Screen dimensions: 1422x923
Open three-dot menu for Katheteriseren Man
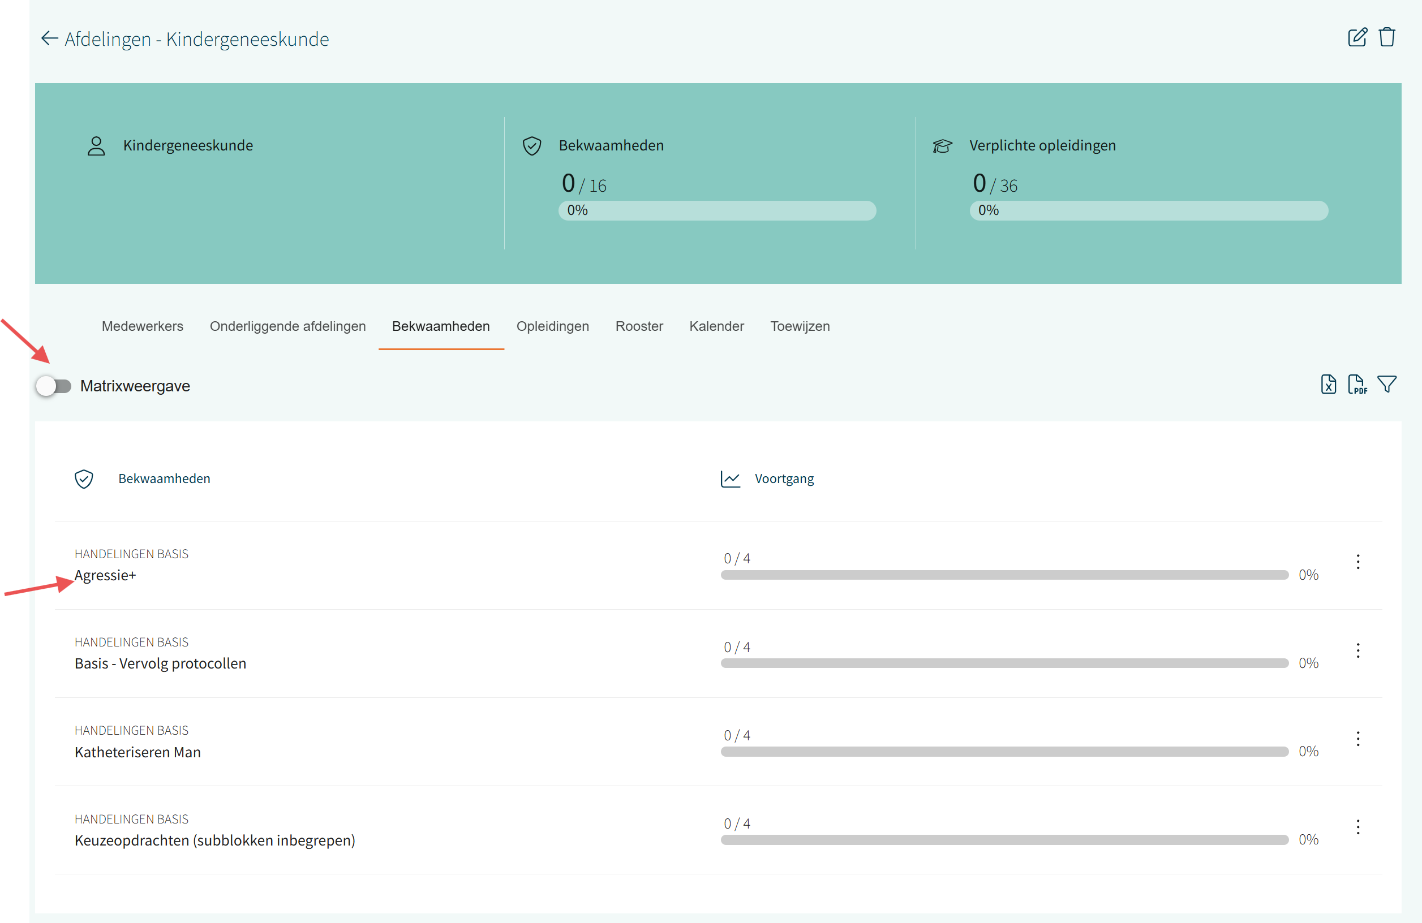coord(1358,739)
